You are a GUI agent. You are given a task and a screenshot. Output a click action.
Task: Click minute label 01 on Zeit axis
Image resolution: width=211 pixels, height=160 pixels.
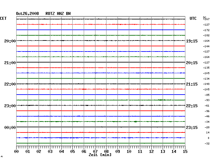tap(28, 152)
